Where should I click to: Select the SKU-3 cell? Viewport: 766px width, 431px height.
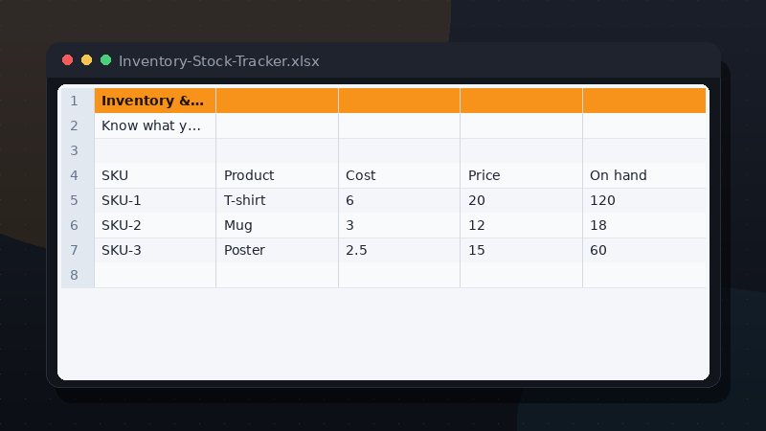click(x=155, y=250)
